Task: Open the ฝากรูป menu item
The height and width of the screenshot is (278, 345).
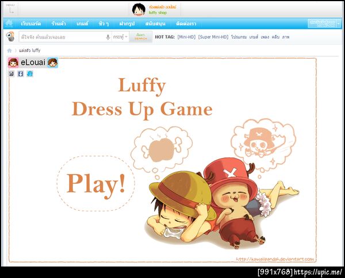Action: (x=126, y=24)
